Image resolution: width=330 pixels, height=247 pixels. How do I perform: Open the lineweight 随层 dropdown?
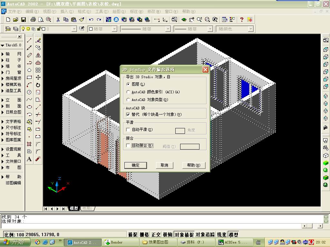(210, 29)
